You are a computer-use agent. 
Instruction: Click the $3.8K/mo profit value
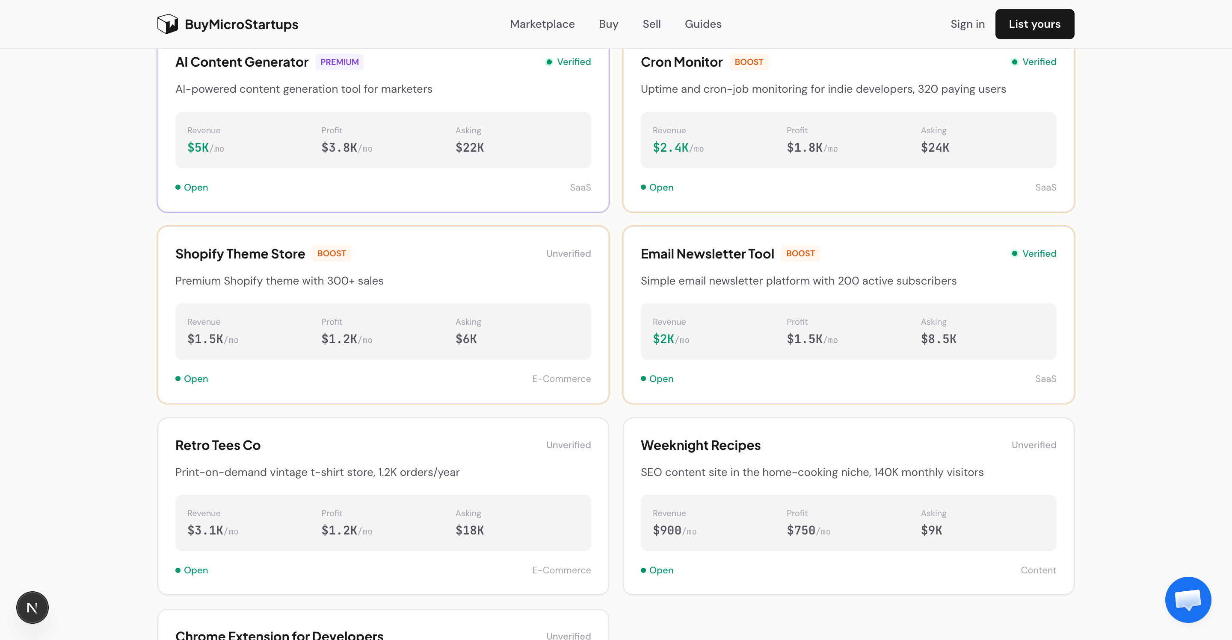point(347,147)
